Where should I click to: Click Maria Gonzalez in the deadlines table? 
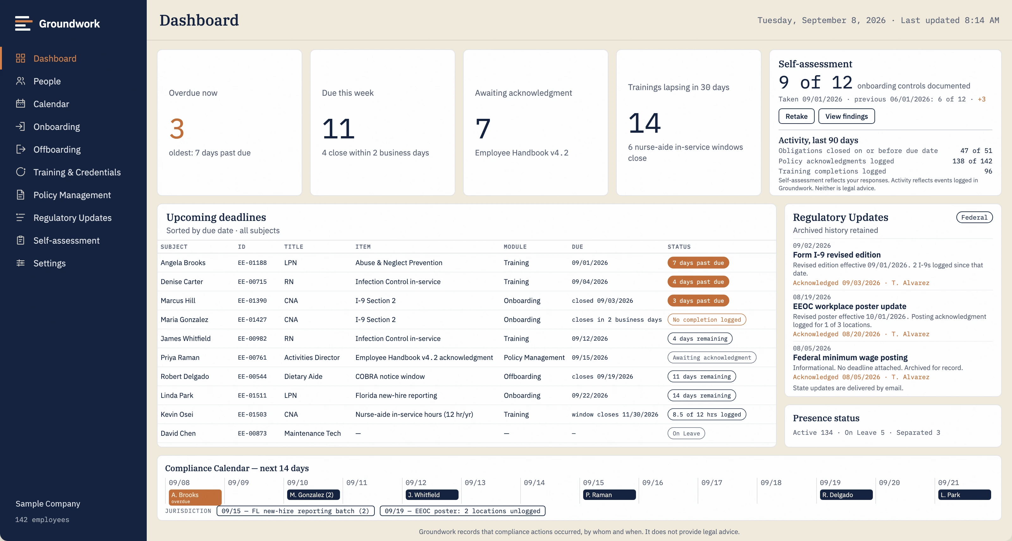point(184,319)
